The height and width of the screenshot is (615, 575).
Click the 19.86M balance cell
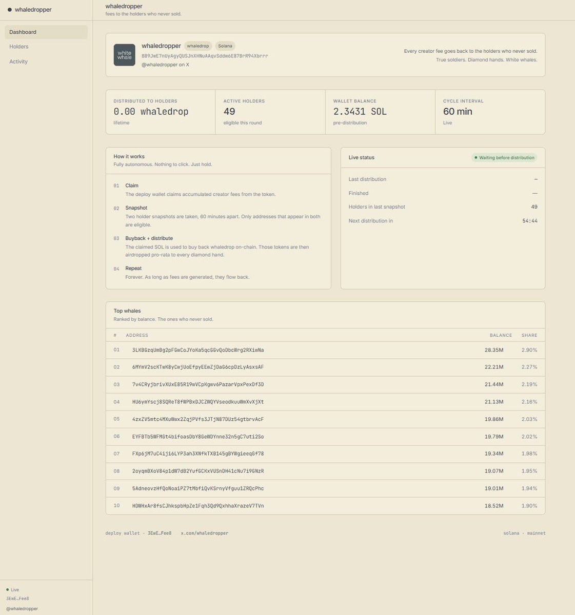pos(494,419)
